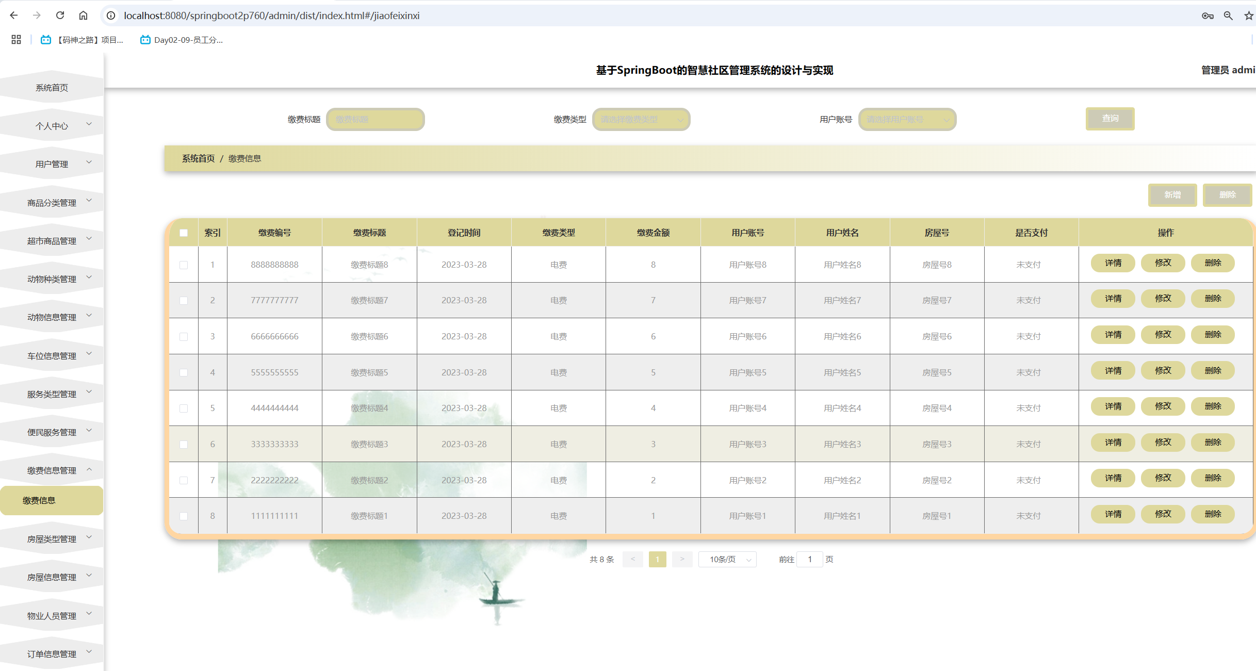Go back using browser back arrow
The width and height of the screenshot is (1256, 671).
pos(14,15)
